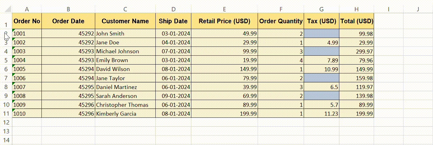Click the 'Order Date' header cell

pyautogui.click(x=68, y=21)
